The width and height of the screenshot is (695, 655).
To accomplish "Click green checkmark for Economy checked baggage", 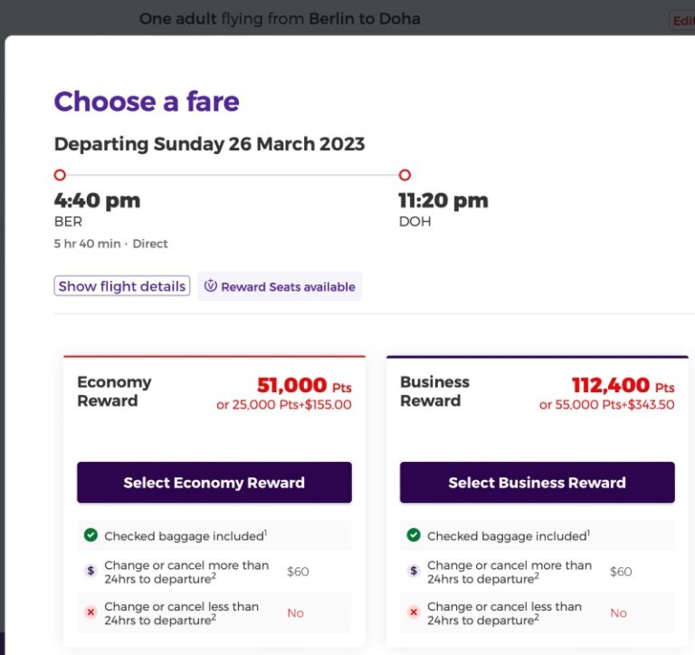I will pos(90,535).
